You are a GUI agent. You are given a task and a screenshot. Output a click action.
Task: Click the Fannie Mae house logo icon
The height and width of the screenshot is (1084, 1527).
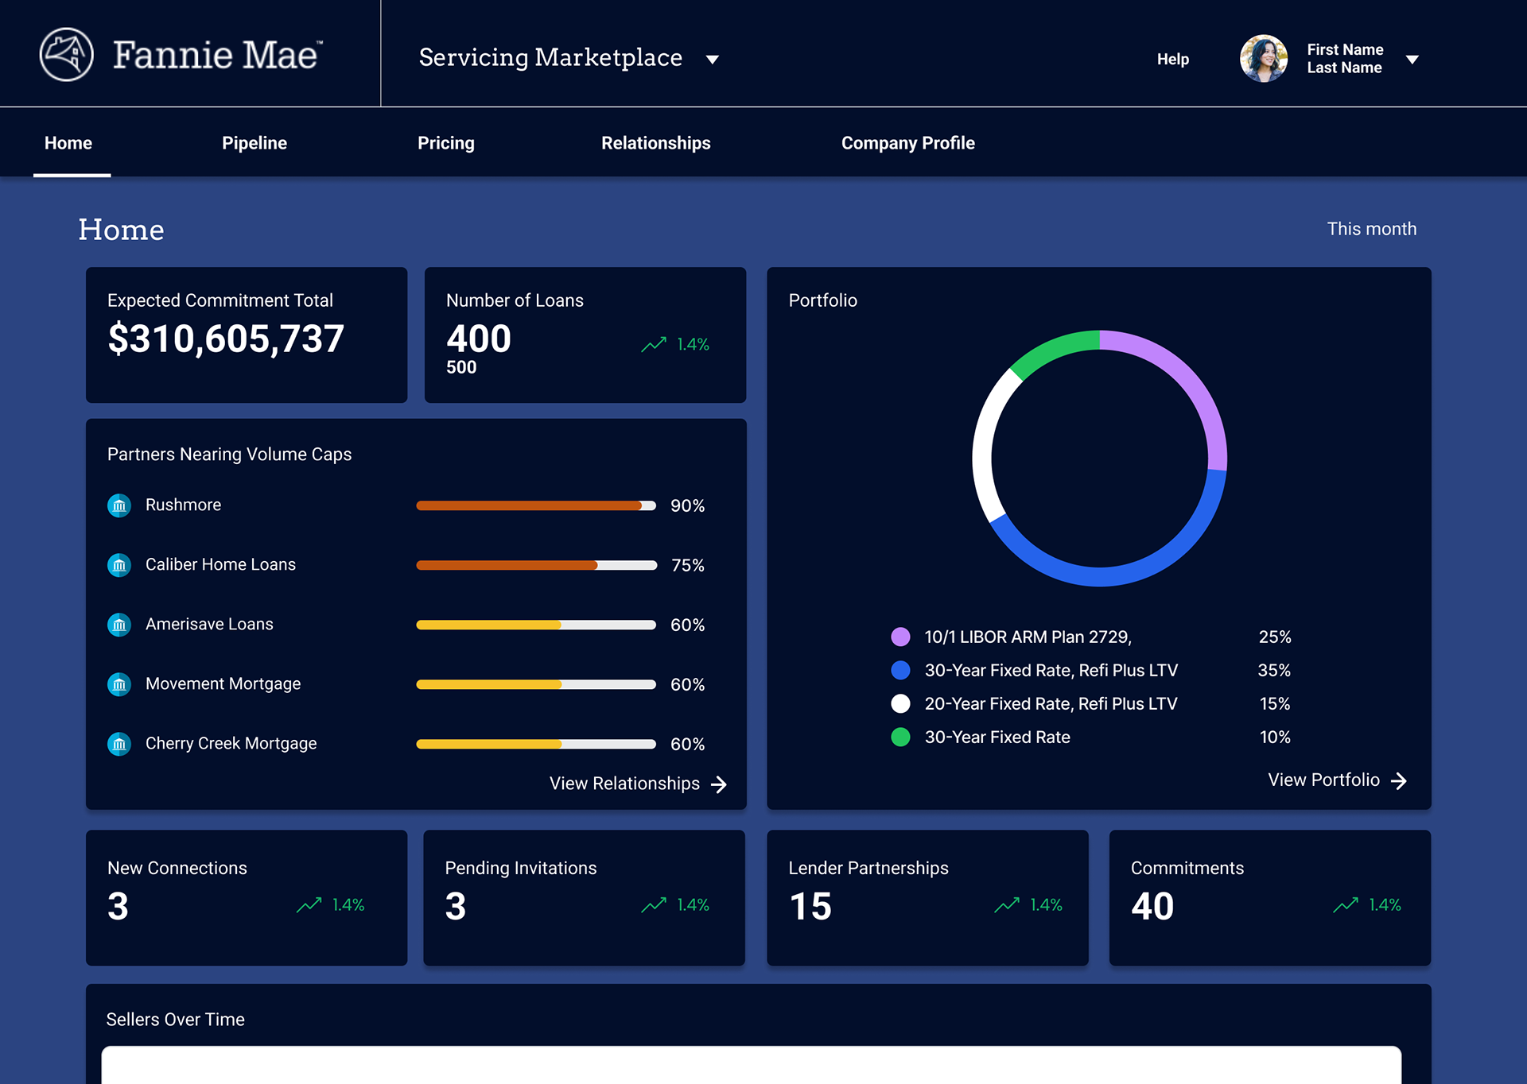click(x=67, y=55)
